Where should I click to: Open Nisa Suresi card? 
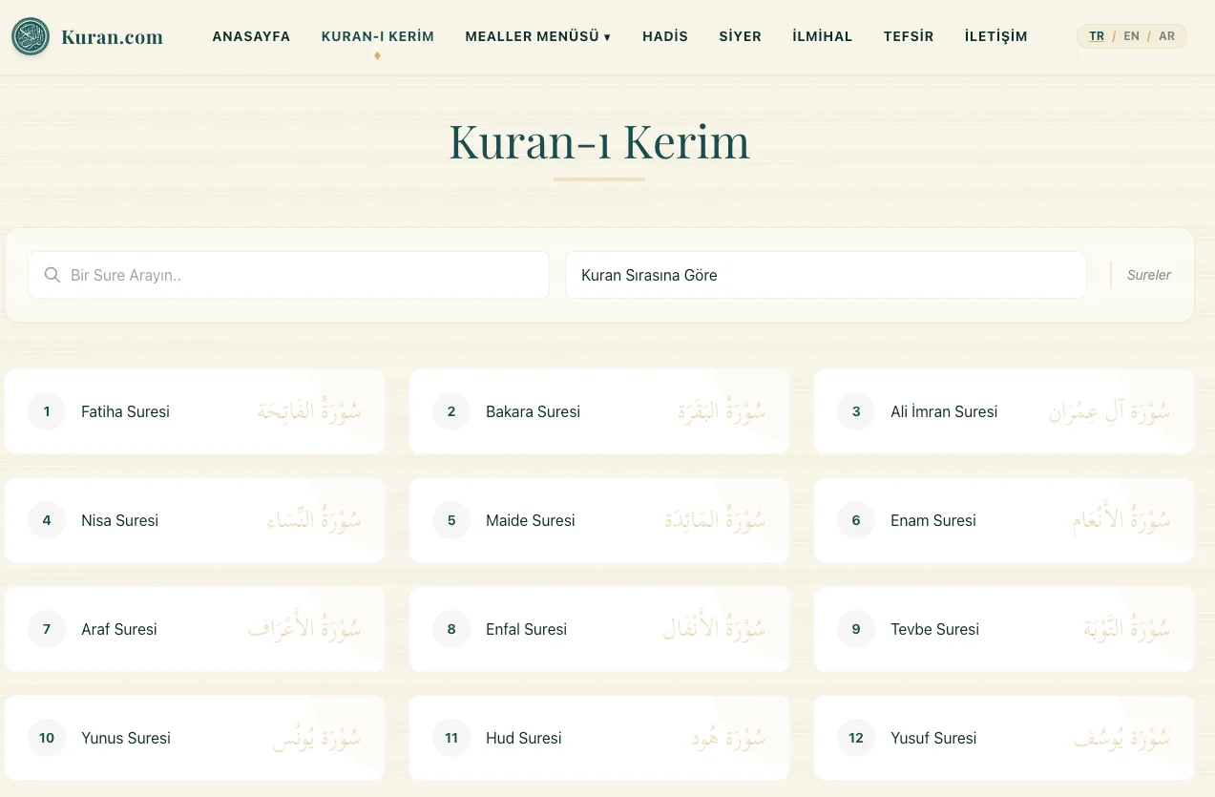(x=195, y=520)
